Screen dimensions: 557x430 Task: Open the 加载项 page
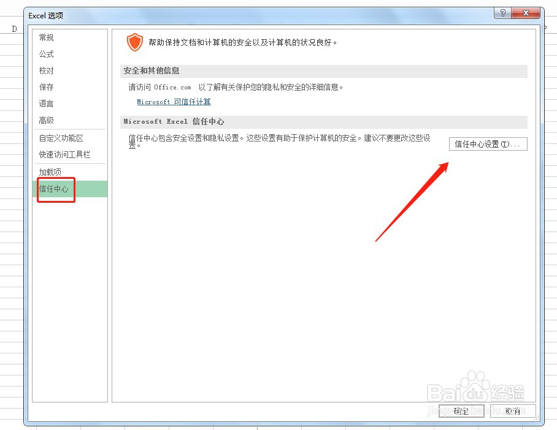[70, 172]
